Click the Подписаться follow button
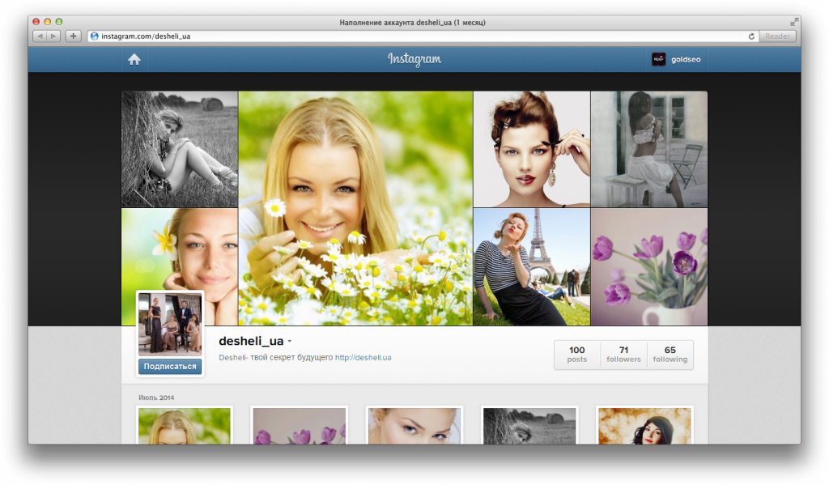Screen dimensions: 829x485 170,367
